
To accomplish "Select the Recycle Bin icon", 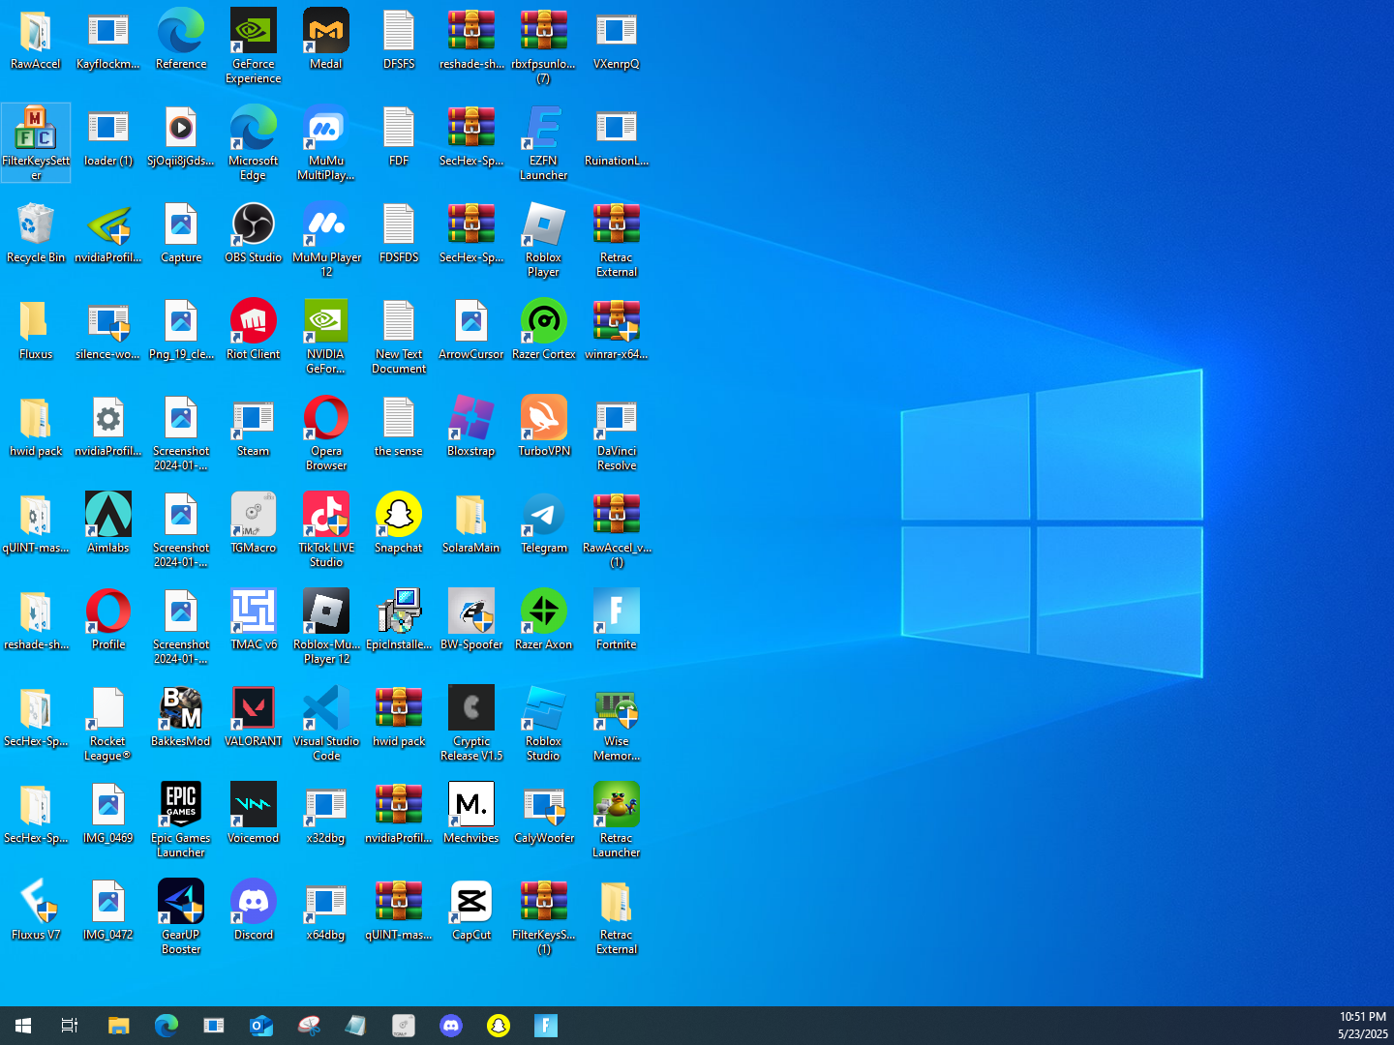I will pyautogui.click(x=36, y=225).
